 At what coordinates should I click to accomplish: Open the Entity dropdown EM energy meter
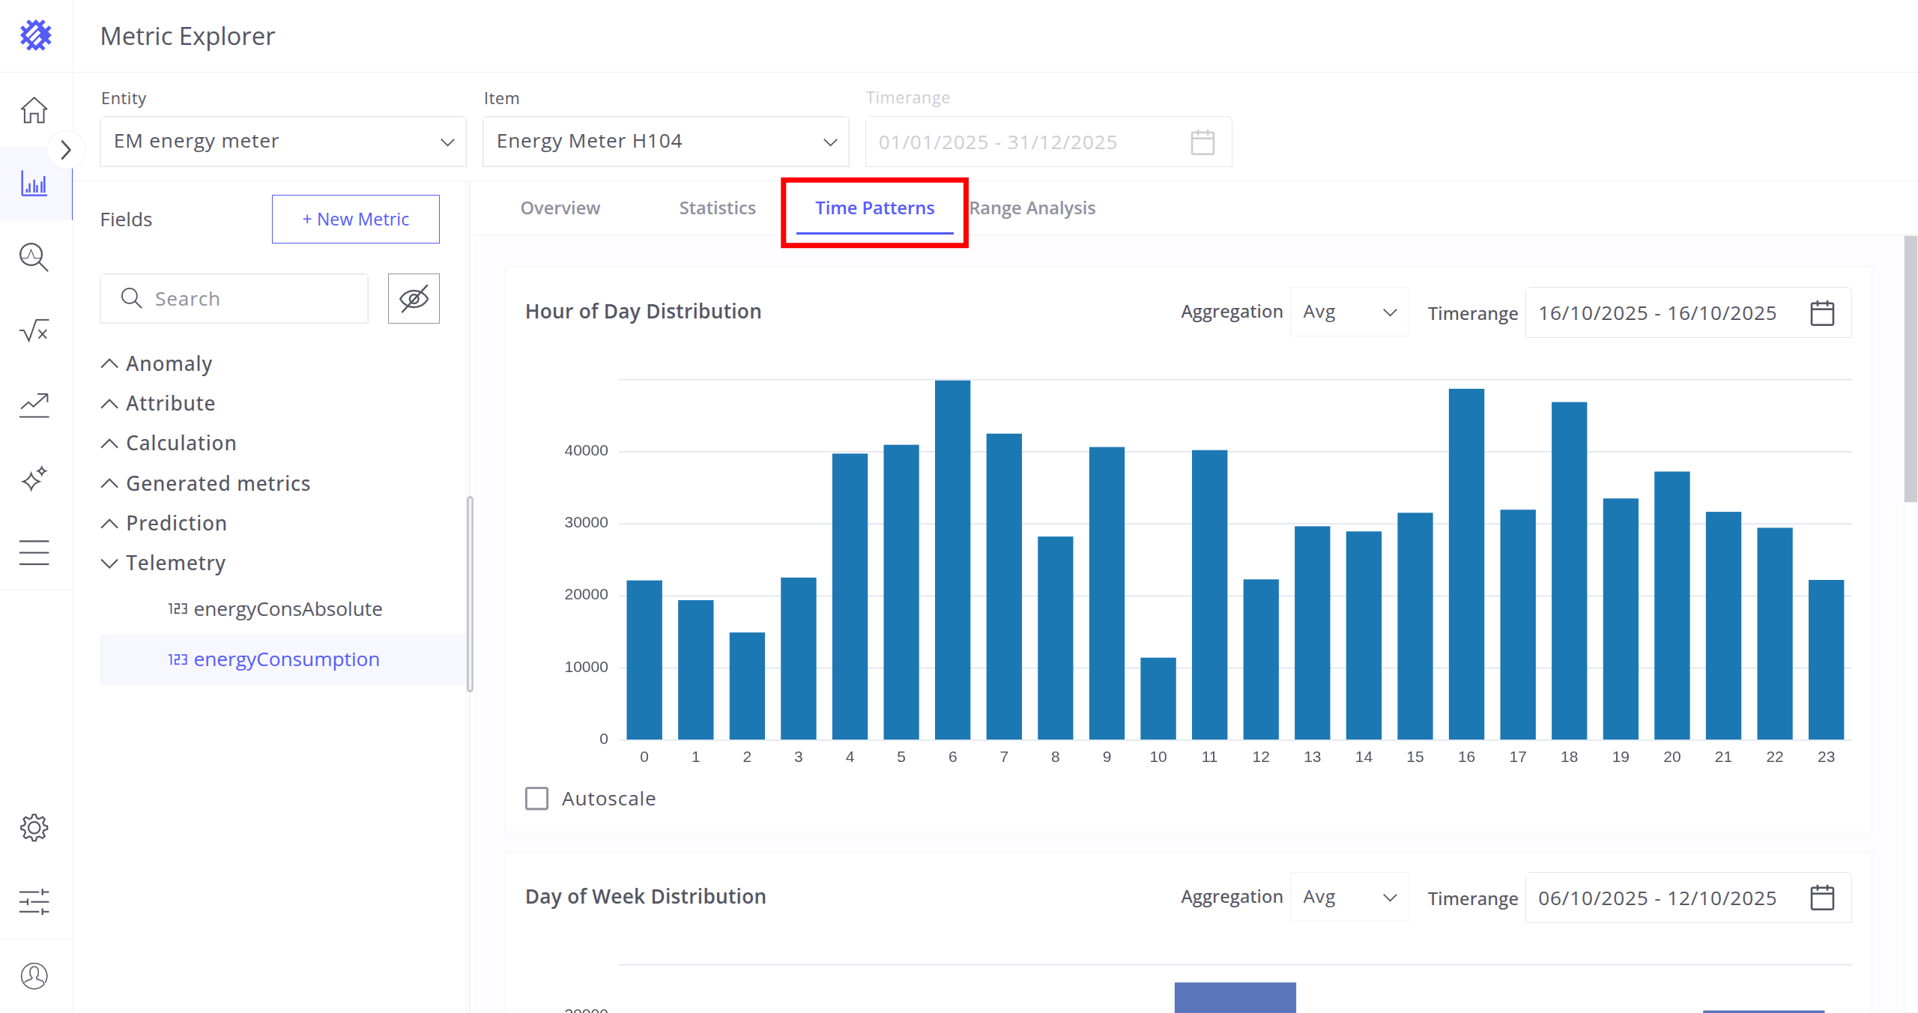(x=282, y=142)
